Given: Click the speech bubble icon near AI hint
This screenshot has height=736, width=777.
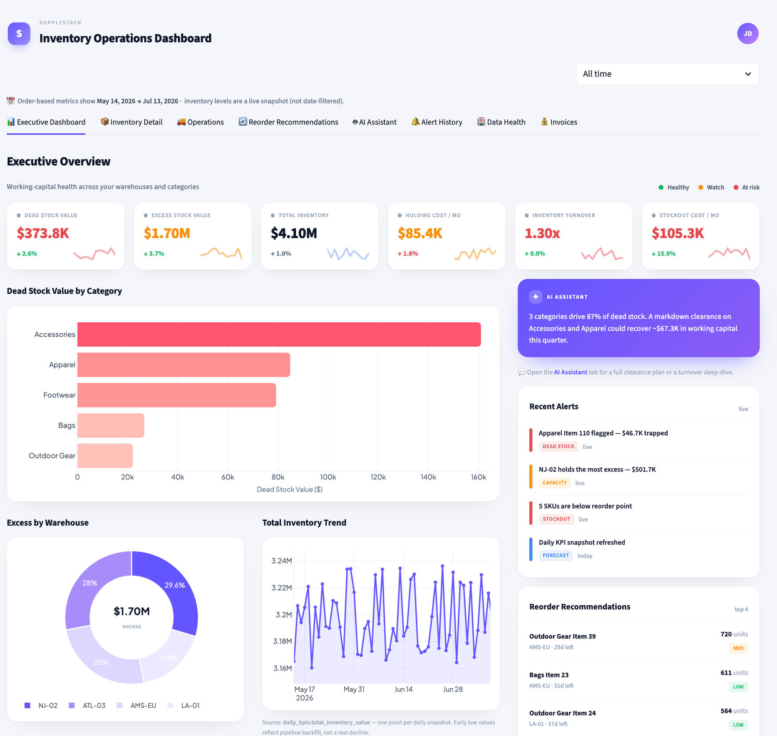Looking at the screenshot, I should point(522,372).
